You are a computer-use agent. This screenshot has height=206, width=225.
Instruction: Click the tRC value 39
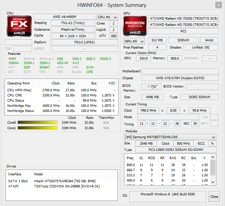point(195,124)
